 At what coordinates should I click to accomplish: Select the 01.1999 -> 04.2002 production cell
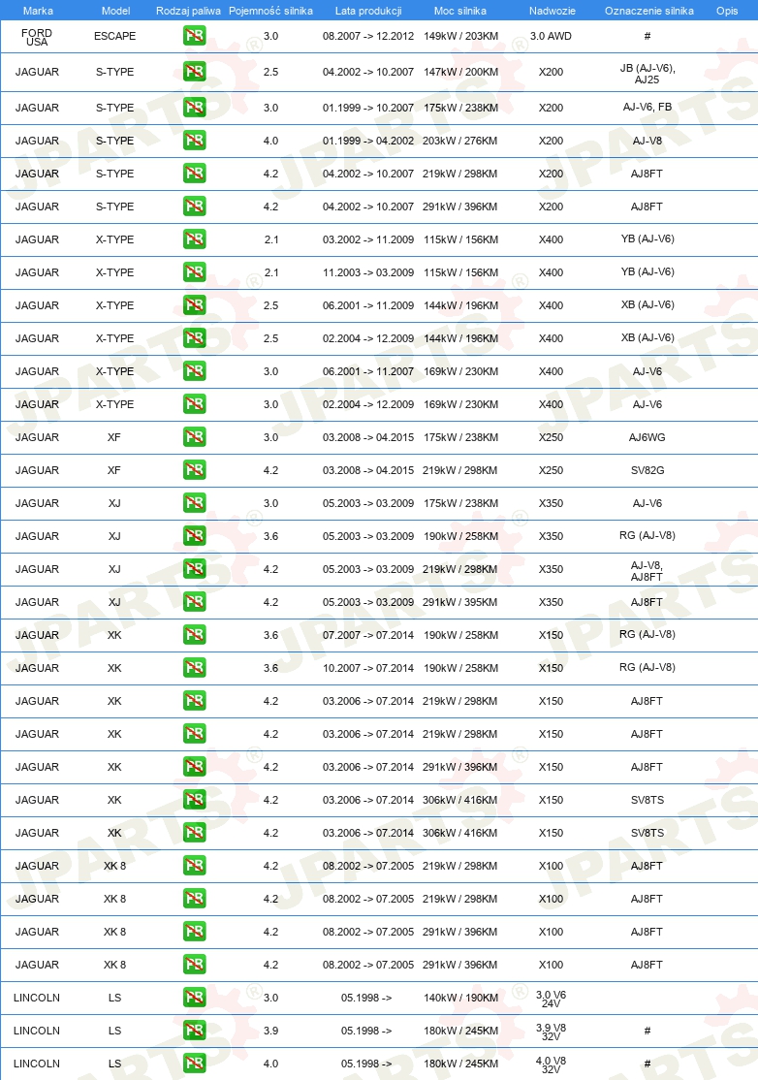tap(368, 141)
